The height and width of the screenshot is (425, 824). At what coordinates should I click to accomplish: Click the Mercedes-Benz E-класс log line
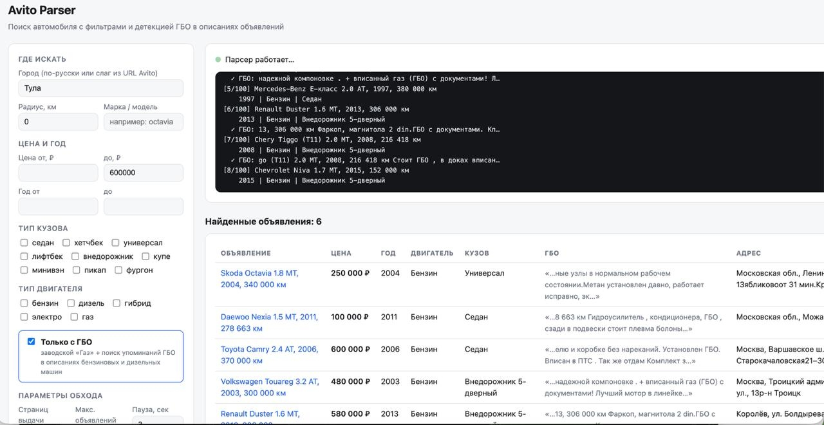click(x=330, y=89)
